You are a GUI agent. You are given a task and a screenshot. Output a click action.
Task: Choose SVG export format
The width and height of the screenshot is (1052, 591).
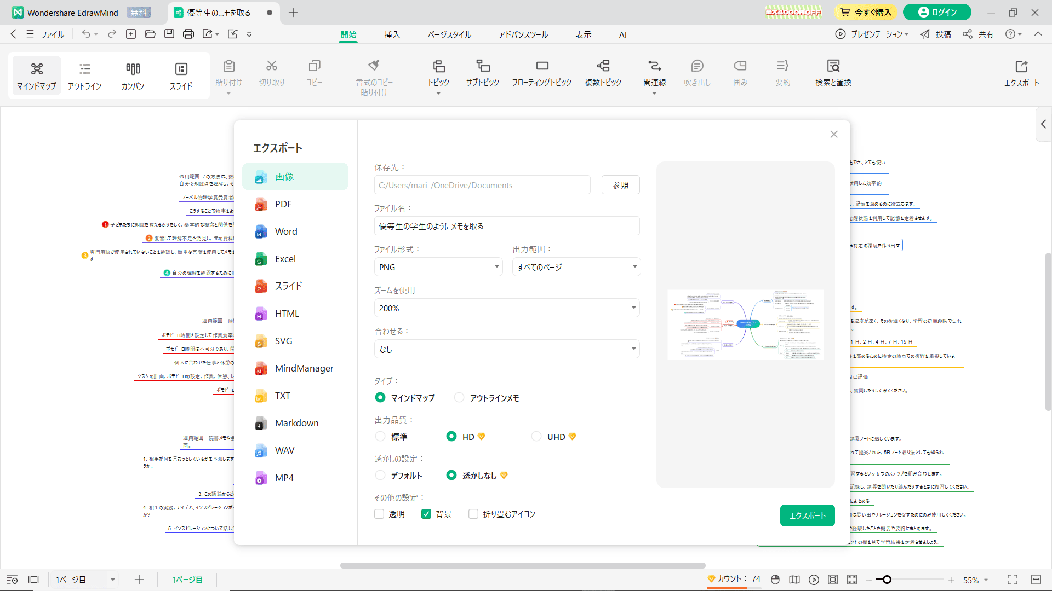click(x=295, y=341)
